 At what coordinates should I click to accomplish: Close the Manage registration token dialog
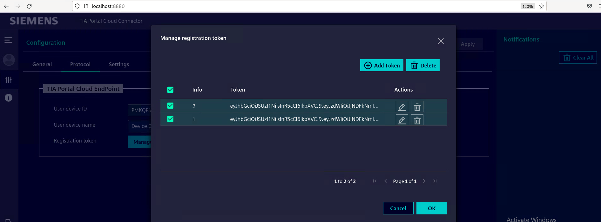(441, 41)
